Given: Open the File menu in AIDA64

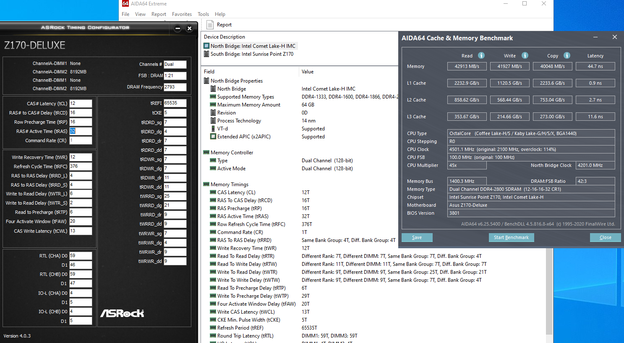Looking at the screenshot, I should (125, 14).
